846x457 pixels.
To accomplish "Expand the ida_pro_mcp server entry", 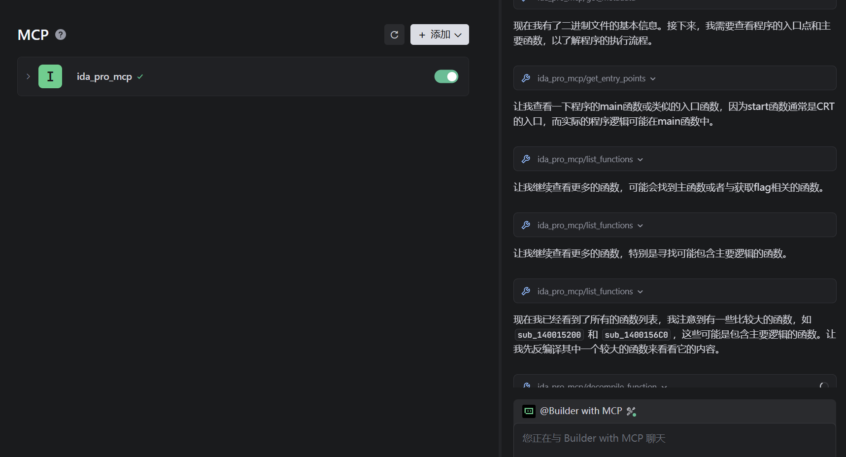I will pyautogui.click(x=28, y=76).
